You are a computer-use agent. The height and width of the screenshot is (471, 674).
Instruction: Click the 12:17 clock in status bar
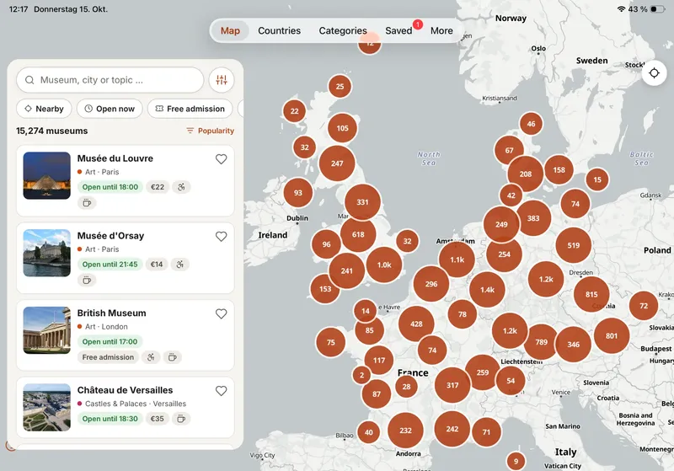coord(19,9)
